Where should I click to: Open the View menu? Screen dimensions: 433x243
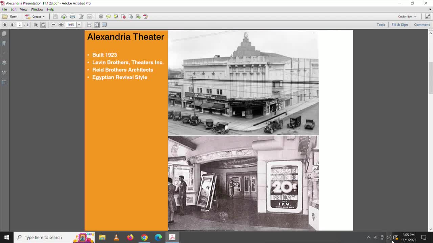[23, 9]
